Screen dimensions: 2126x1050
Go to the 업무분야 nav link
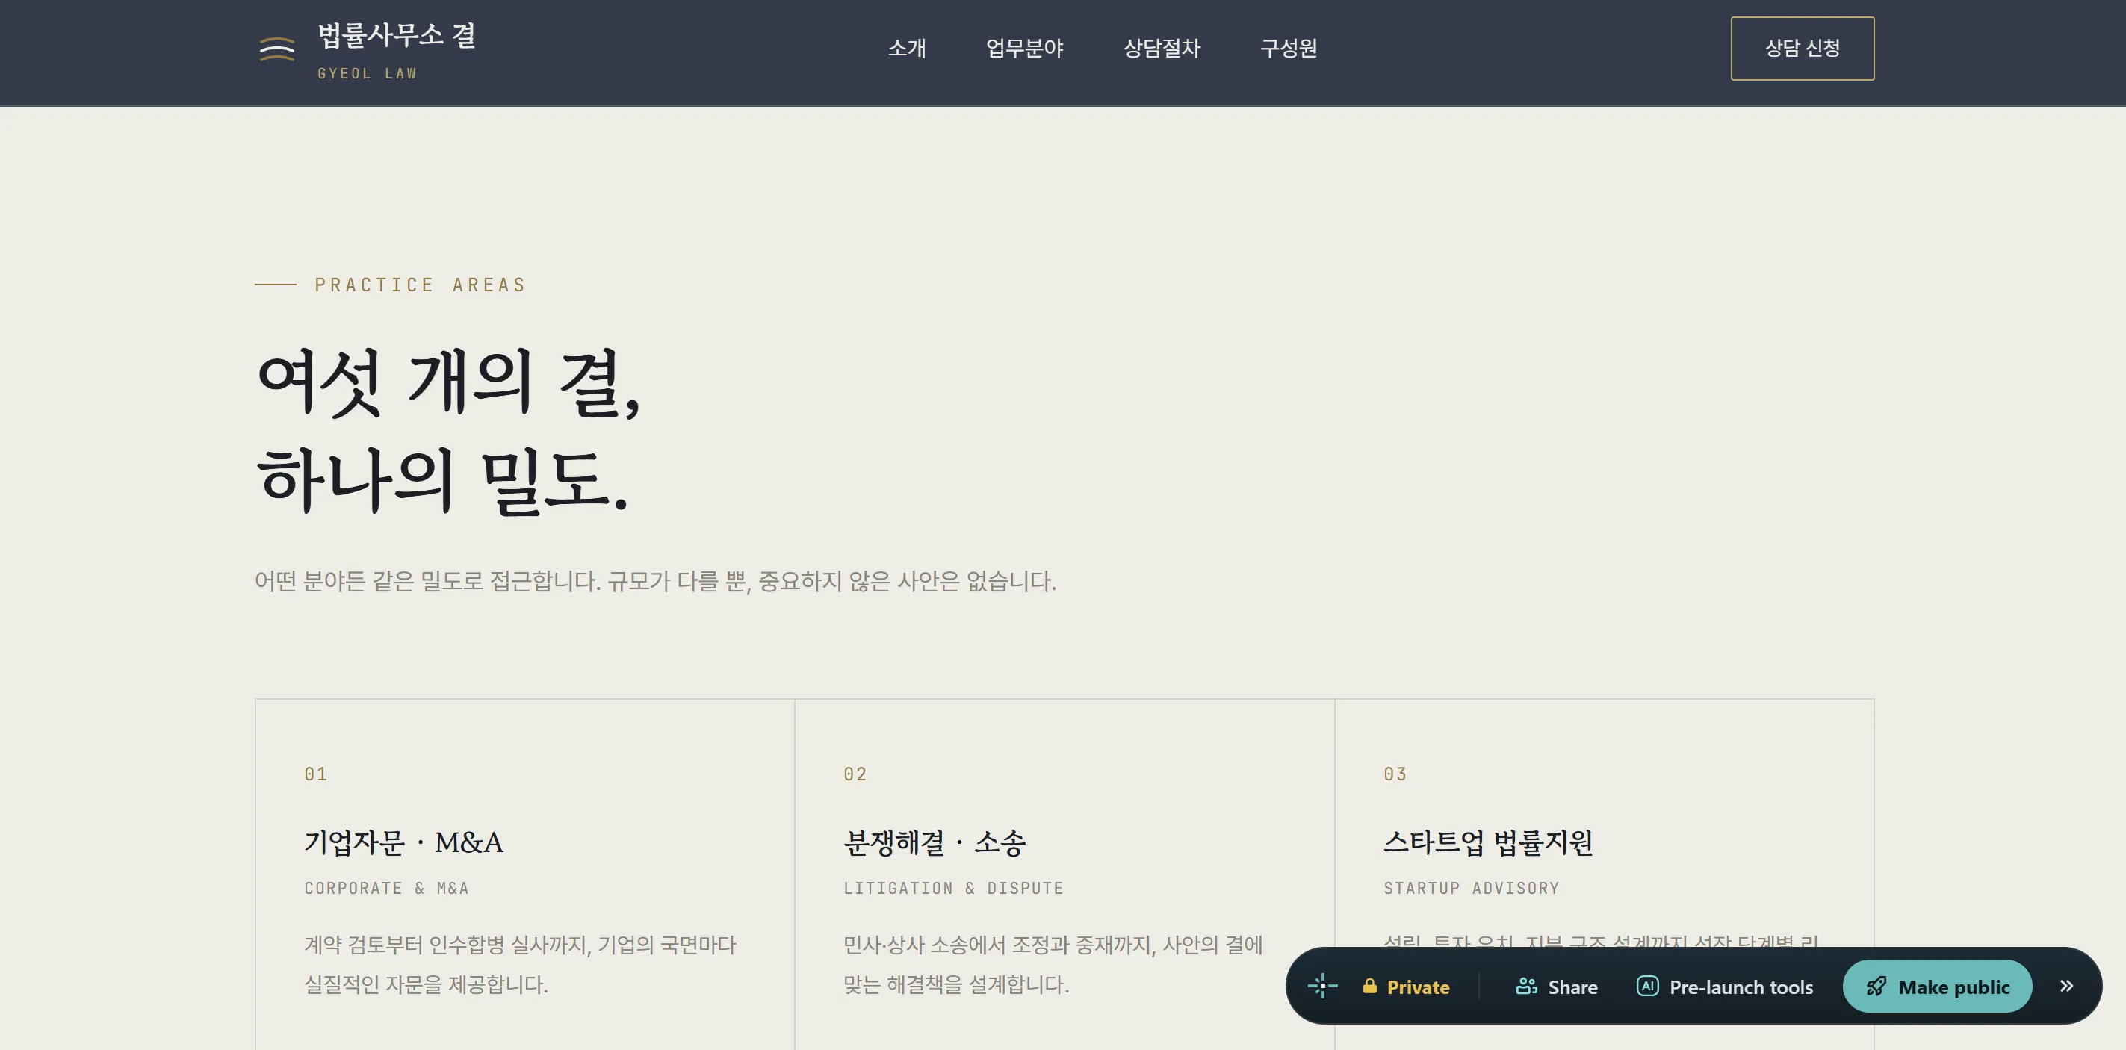pyautogui.click(x=1024, y=48)
